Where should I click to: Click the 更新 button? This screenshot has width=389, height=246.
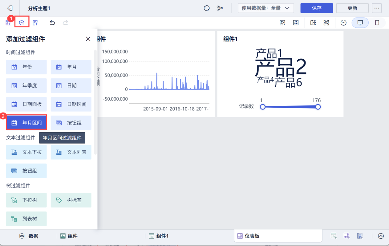click(352, 8)
